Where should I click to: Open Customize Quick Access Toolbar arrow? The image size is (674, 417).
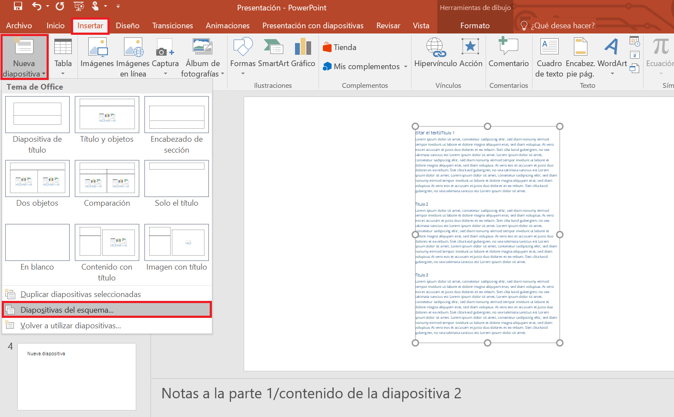(x=118, y=7)
